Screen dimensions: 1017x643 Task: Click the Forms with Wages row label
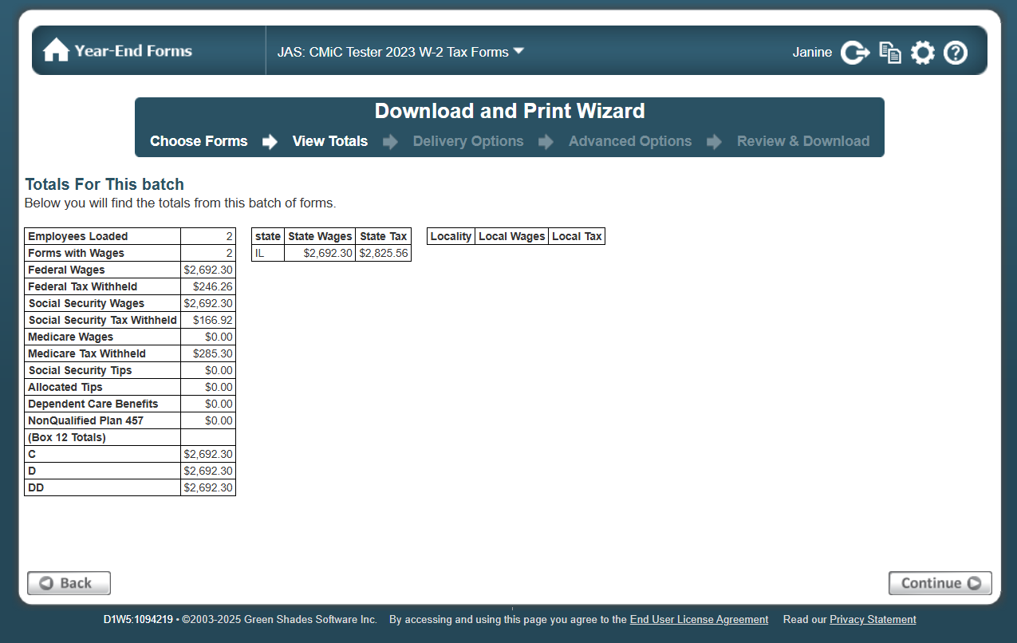point(76,253)
